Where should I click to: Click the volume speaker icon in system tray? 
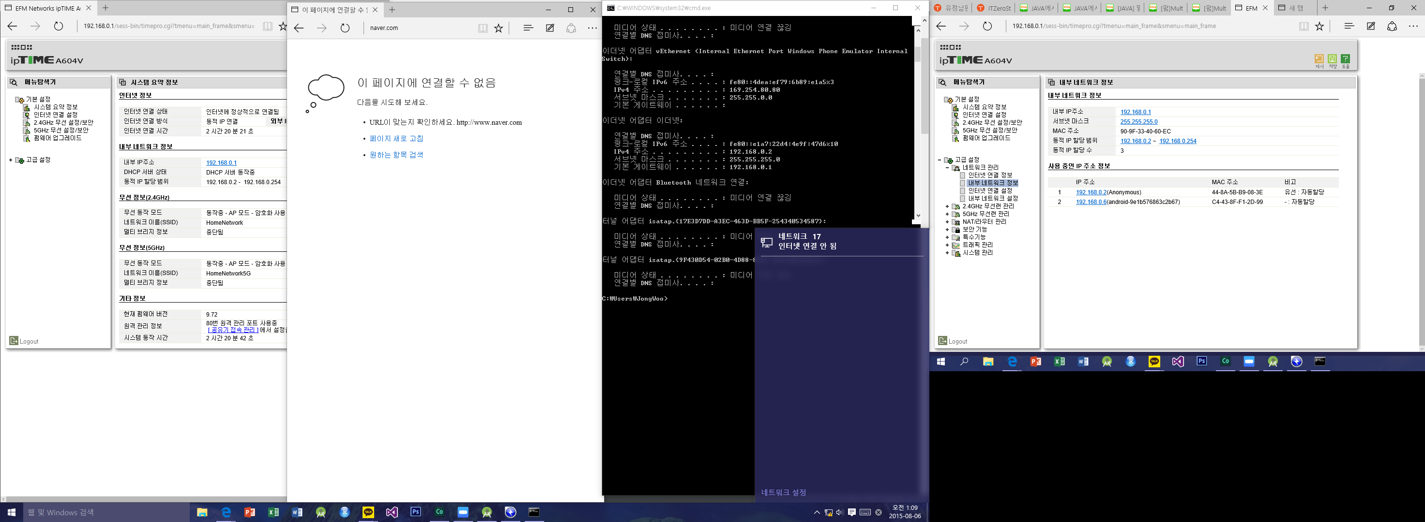click(840, 512)
